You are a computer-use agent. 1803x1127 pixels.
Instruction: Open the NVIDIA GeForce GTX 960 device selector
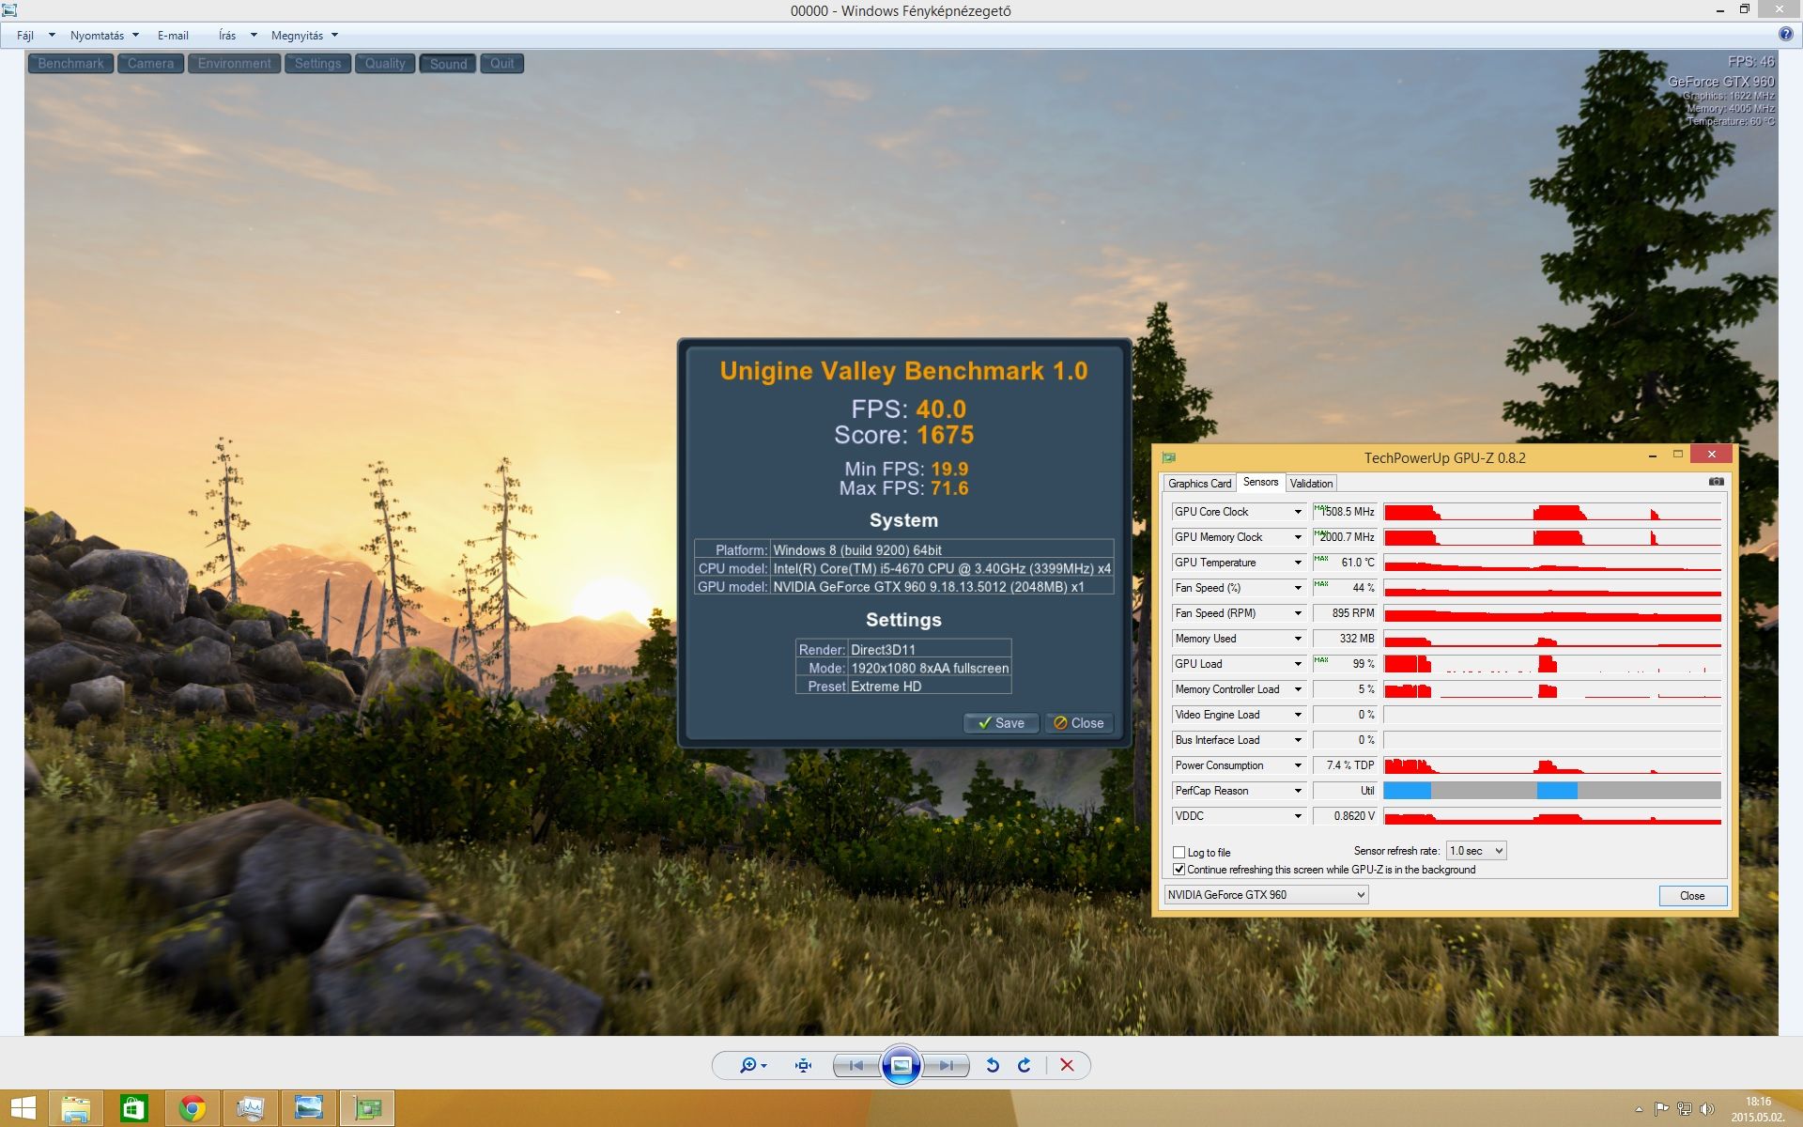coord(1266,895)
